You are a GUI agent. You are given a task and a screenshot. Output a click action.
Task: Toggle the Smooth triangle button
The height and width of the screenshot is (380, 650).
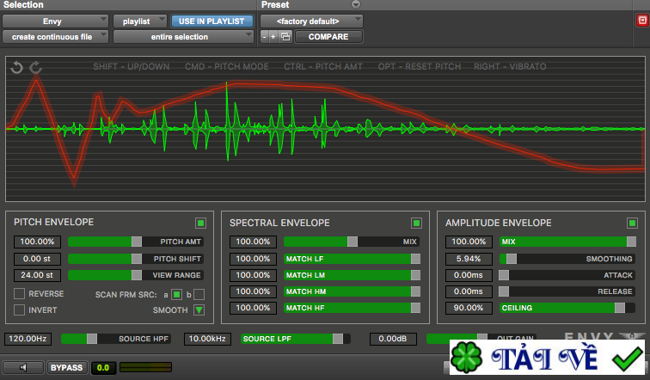point(199,310)
